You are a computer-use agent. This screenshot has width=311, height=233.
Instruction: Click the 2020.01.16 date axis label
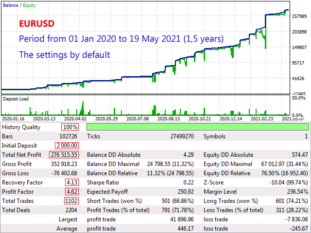pos(13,118)
